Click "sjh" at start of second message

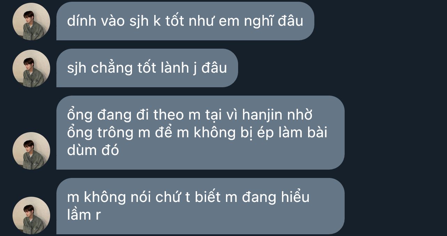click(x=77, y=68)
